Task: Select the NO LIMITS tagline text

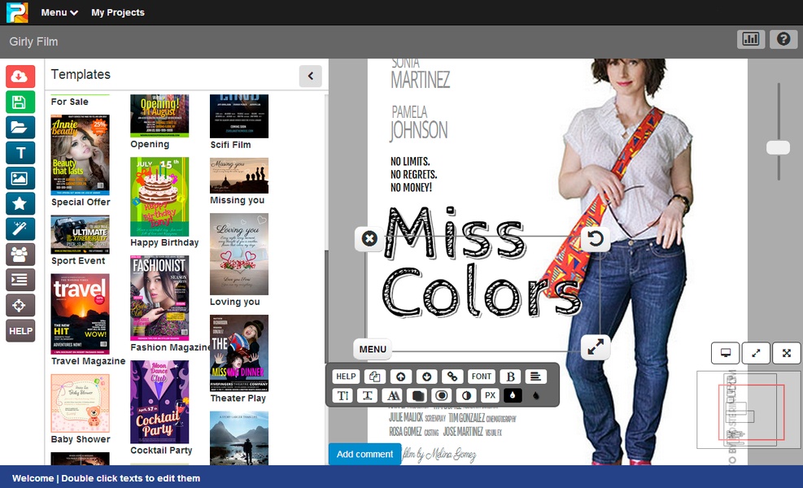Action: click(413, 175)
